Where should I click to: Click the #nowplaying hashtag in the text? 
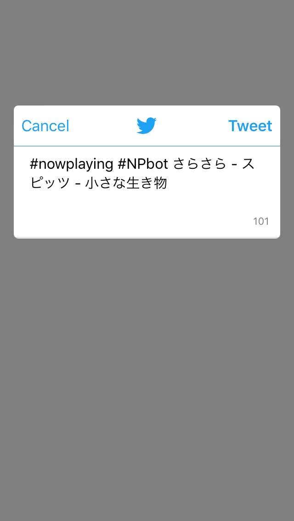click(72, 164)
